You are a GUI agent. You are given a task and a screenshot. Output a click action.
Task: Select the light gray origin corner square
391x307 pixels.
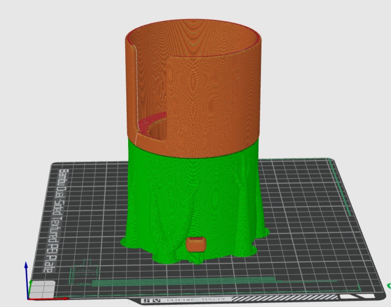pyautogui.click(x=42, y=289)
